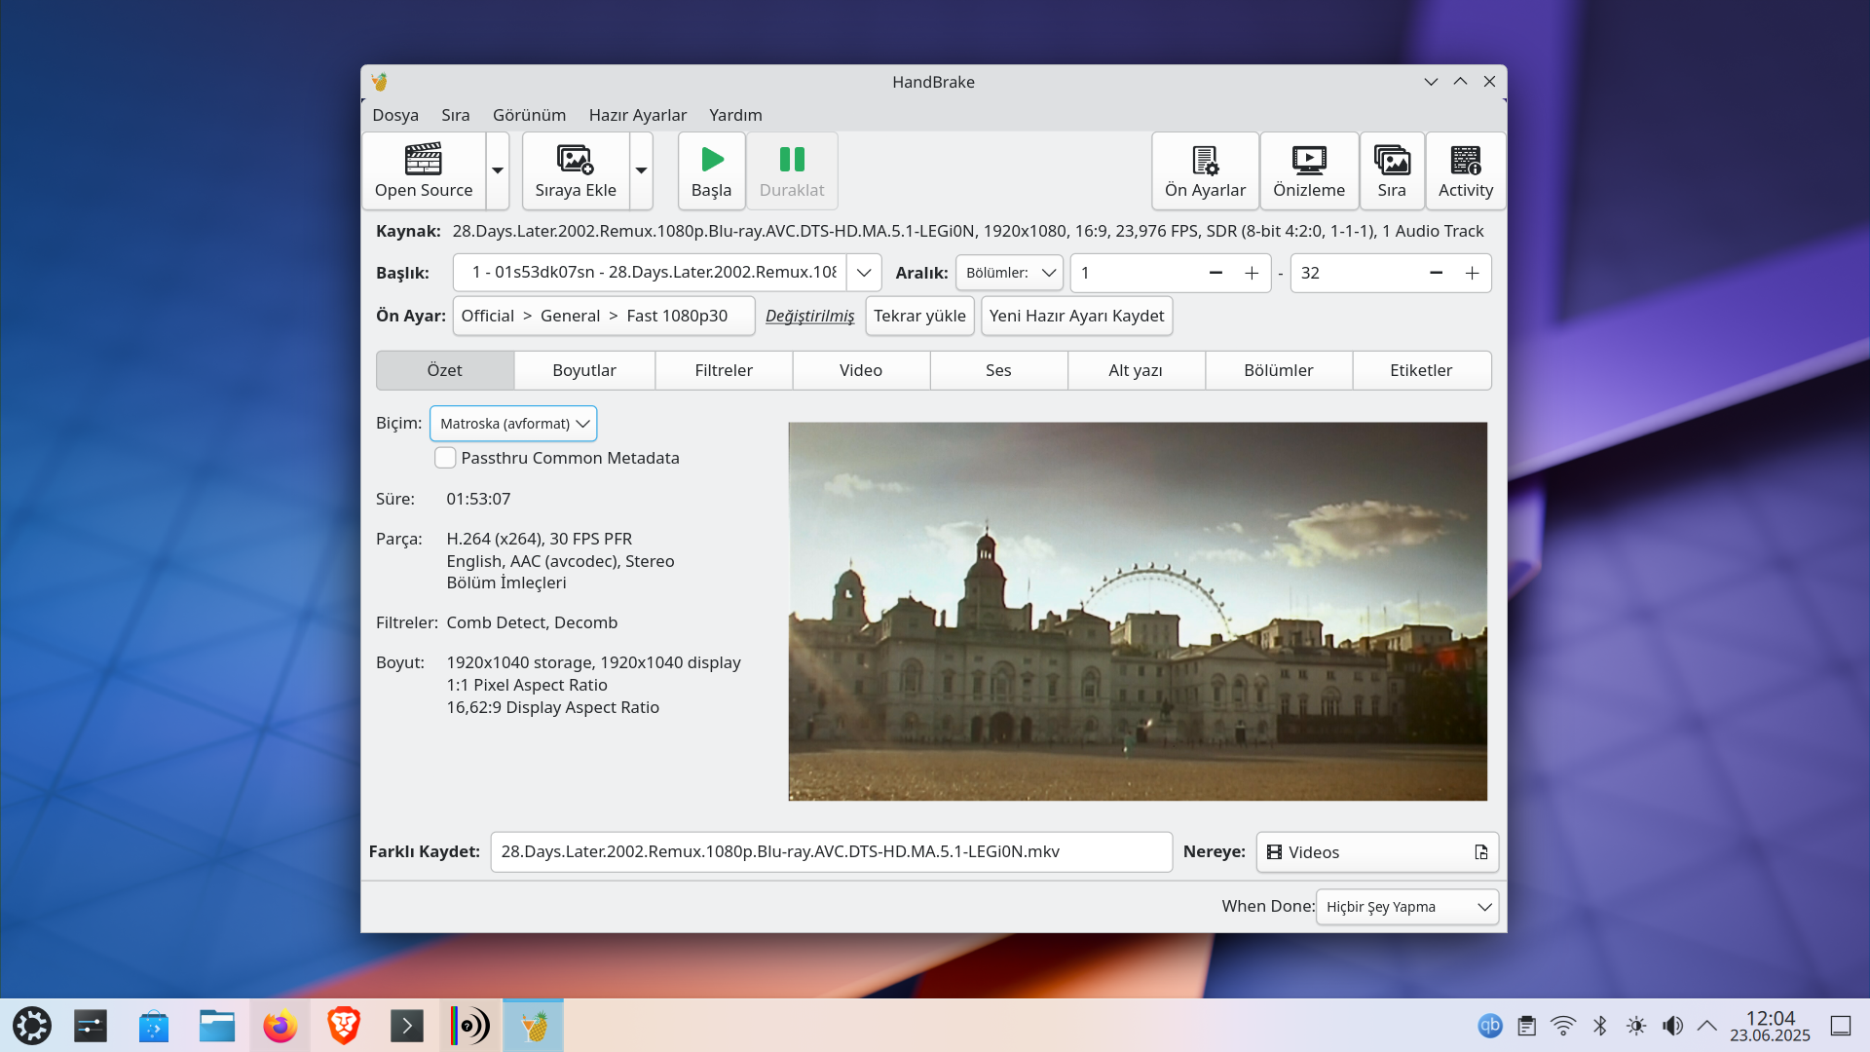Viewport: 1870px width, 1052px height.
Task: Open the Ön Ayarlar presets panel
Action: coord(1205,171)
